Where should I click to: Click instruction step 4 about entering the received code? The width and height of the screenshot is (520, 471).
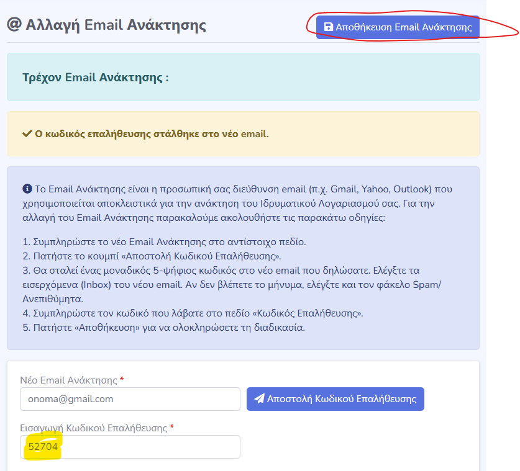(x=192, y=313)
